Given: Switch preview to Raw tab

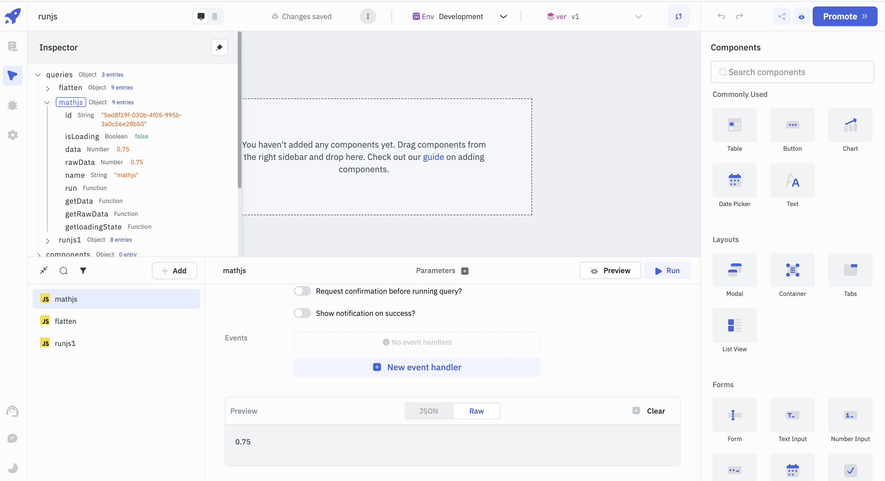Looking at the screenshot, I should click(x=476, y=411).
